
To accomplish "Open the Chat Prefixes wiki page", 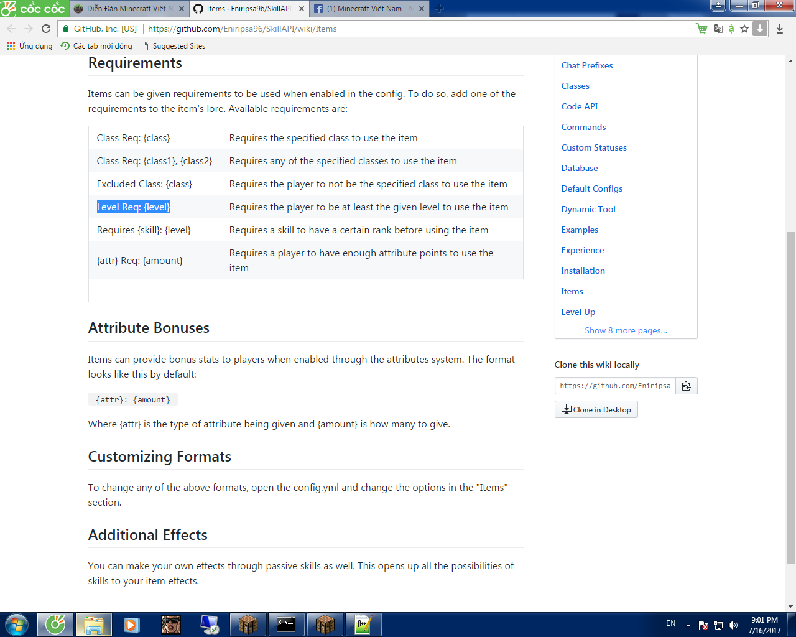I will point(587,65).
